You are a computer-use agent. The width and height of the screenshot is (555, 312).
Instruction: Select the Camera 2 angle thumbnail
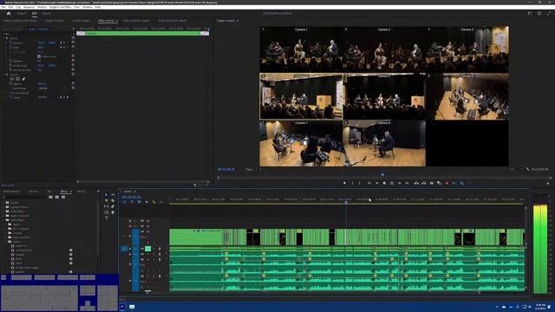[x=384, y=49]
